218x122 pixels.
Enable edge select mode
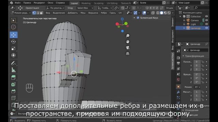click(x=38, y=13)
